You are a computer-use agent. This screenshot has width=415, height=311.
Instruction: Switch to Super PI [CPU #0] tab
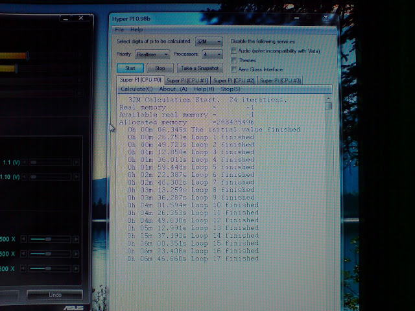[x=140, y=80]
